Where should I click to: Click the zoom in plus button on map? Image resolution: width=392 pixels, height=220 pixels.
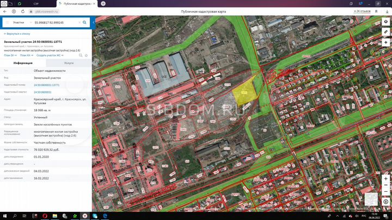pyautogui.click(x=386, y=179)
